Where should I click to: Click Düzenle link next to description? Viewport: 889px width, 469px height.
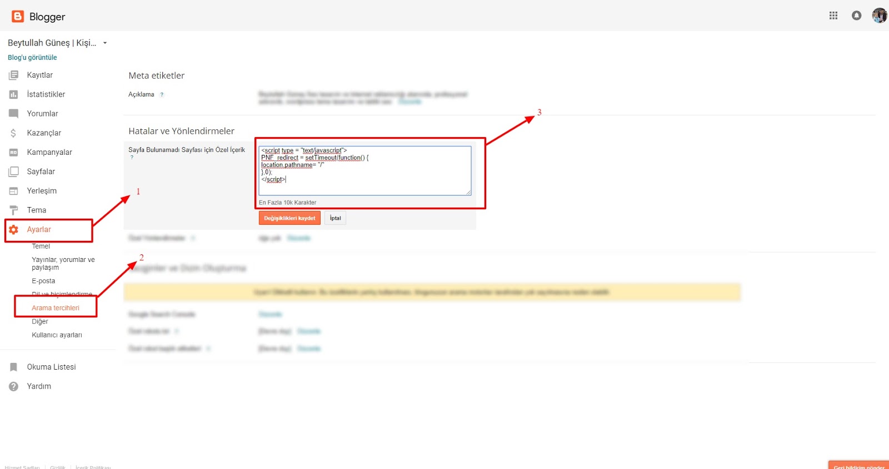pyautogui.click(x=409, y=102)
